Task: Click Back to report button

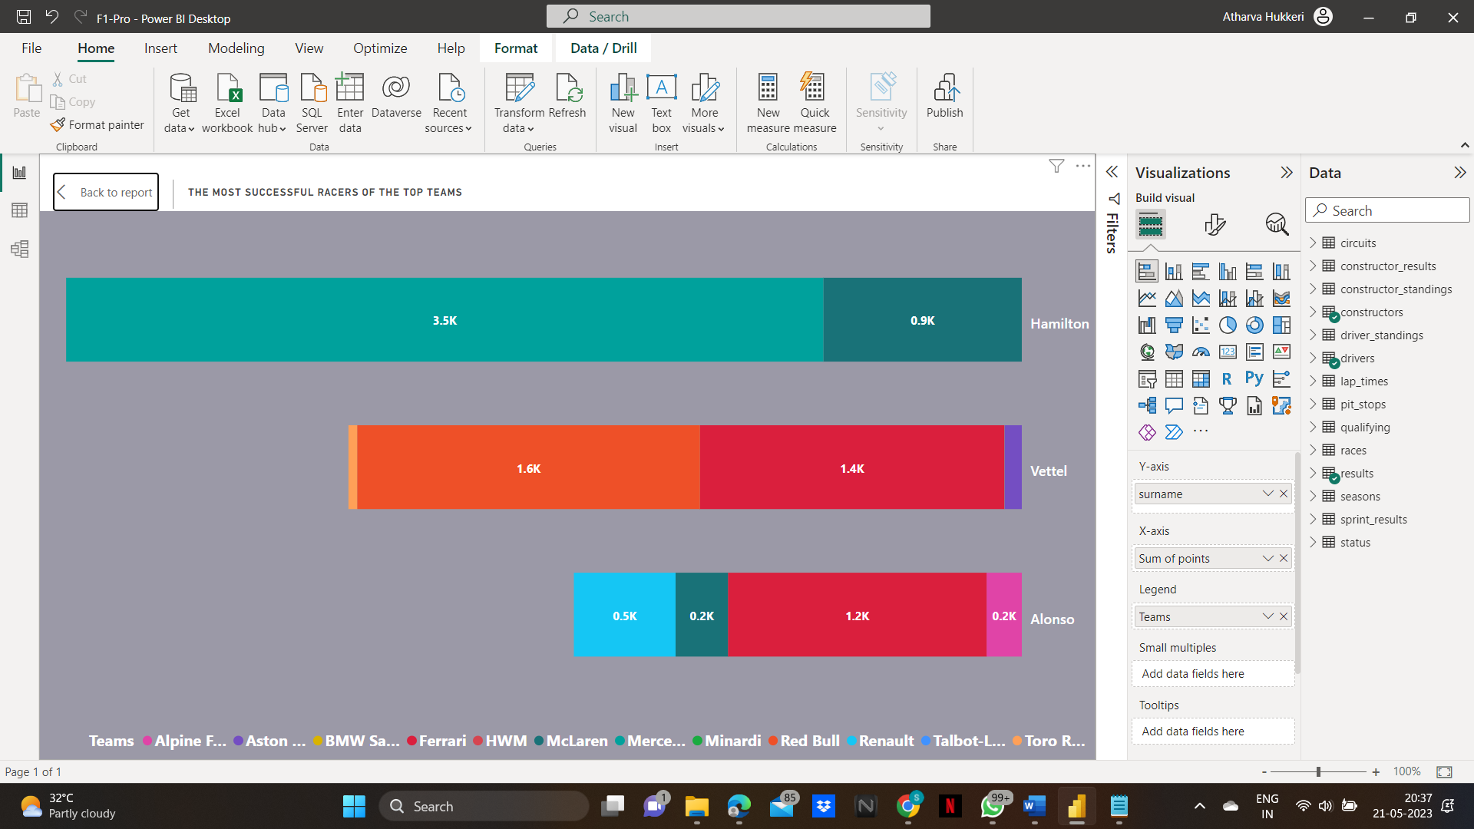Action: [106, 192]
